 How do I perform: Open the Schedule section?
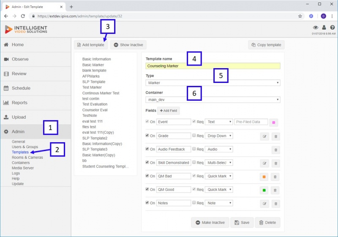pos(35,88)
